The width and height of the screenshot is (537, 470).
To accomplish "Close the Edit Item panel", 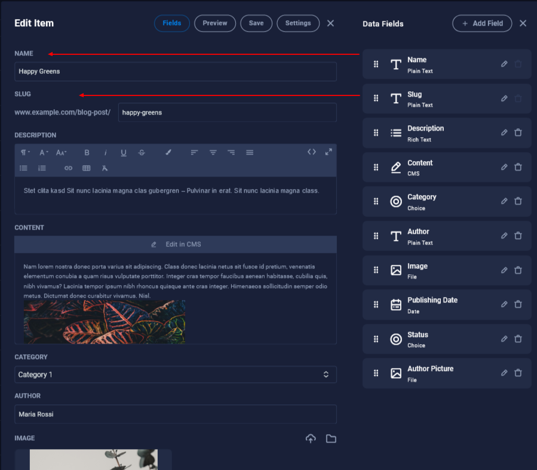I will (x=330, y=23).
